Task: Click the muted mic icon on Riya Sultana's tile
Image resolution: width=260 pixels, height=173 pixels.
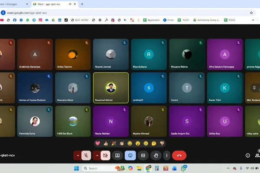Action: [162, 43]
